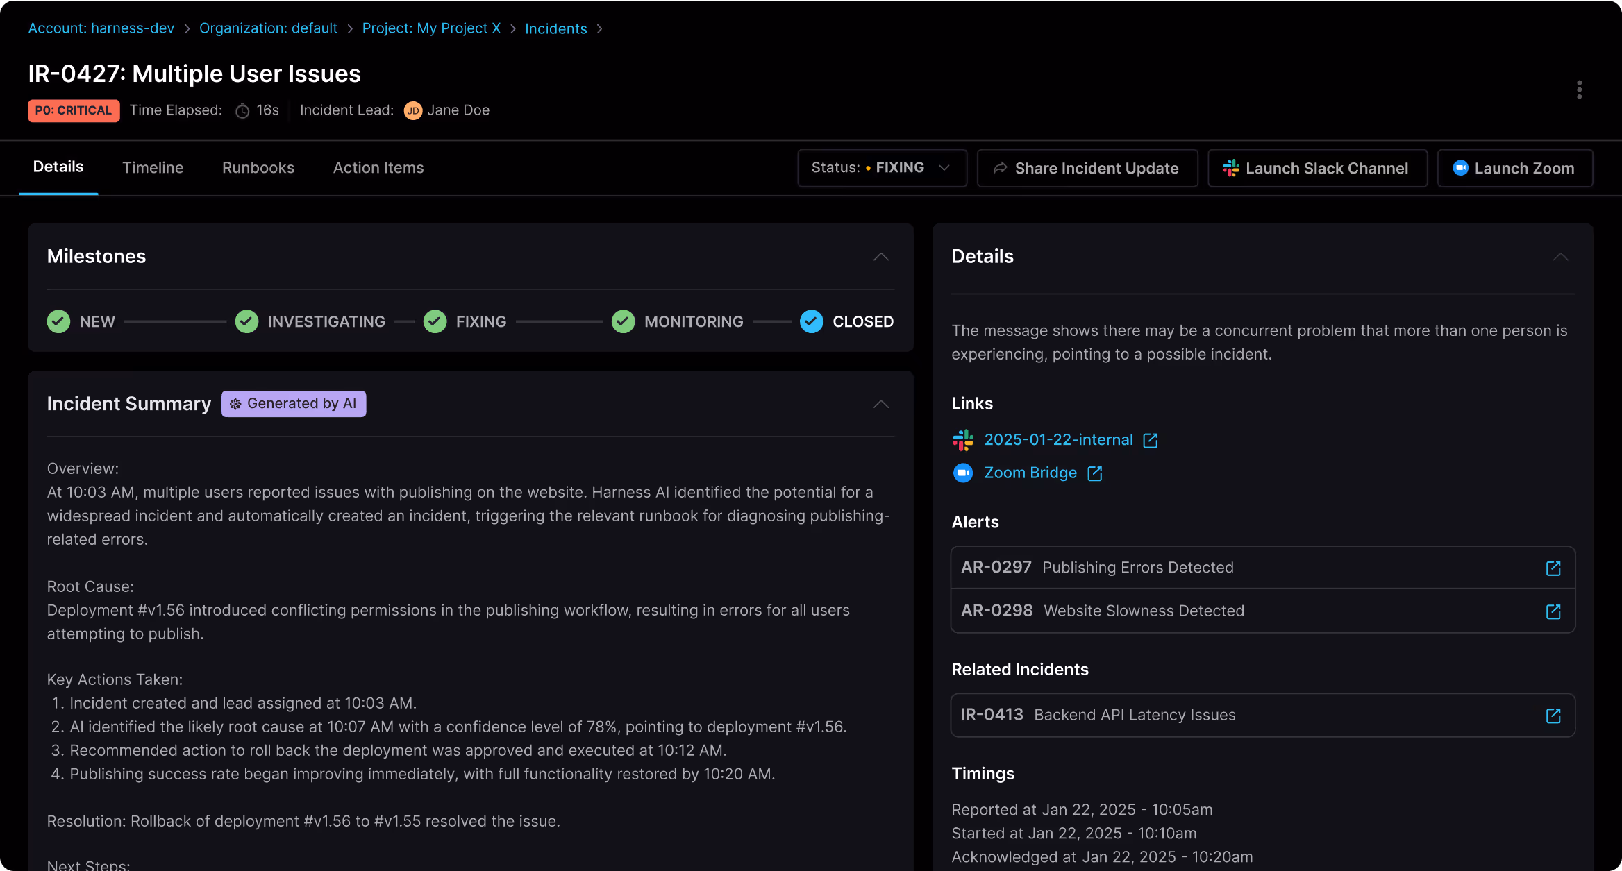
Task: Click the Started at Jan 22, 2025 timing line
Action: tap(1074, 833)
